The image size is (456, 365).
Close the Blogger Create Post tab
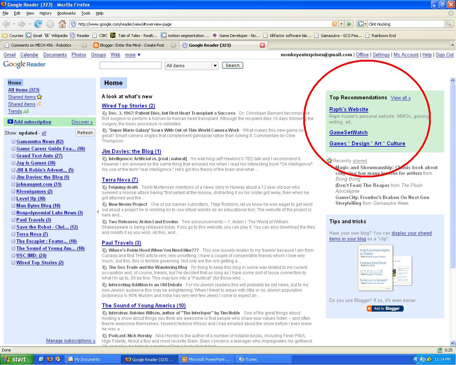(x=173, y=45)
